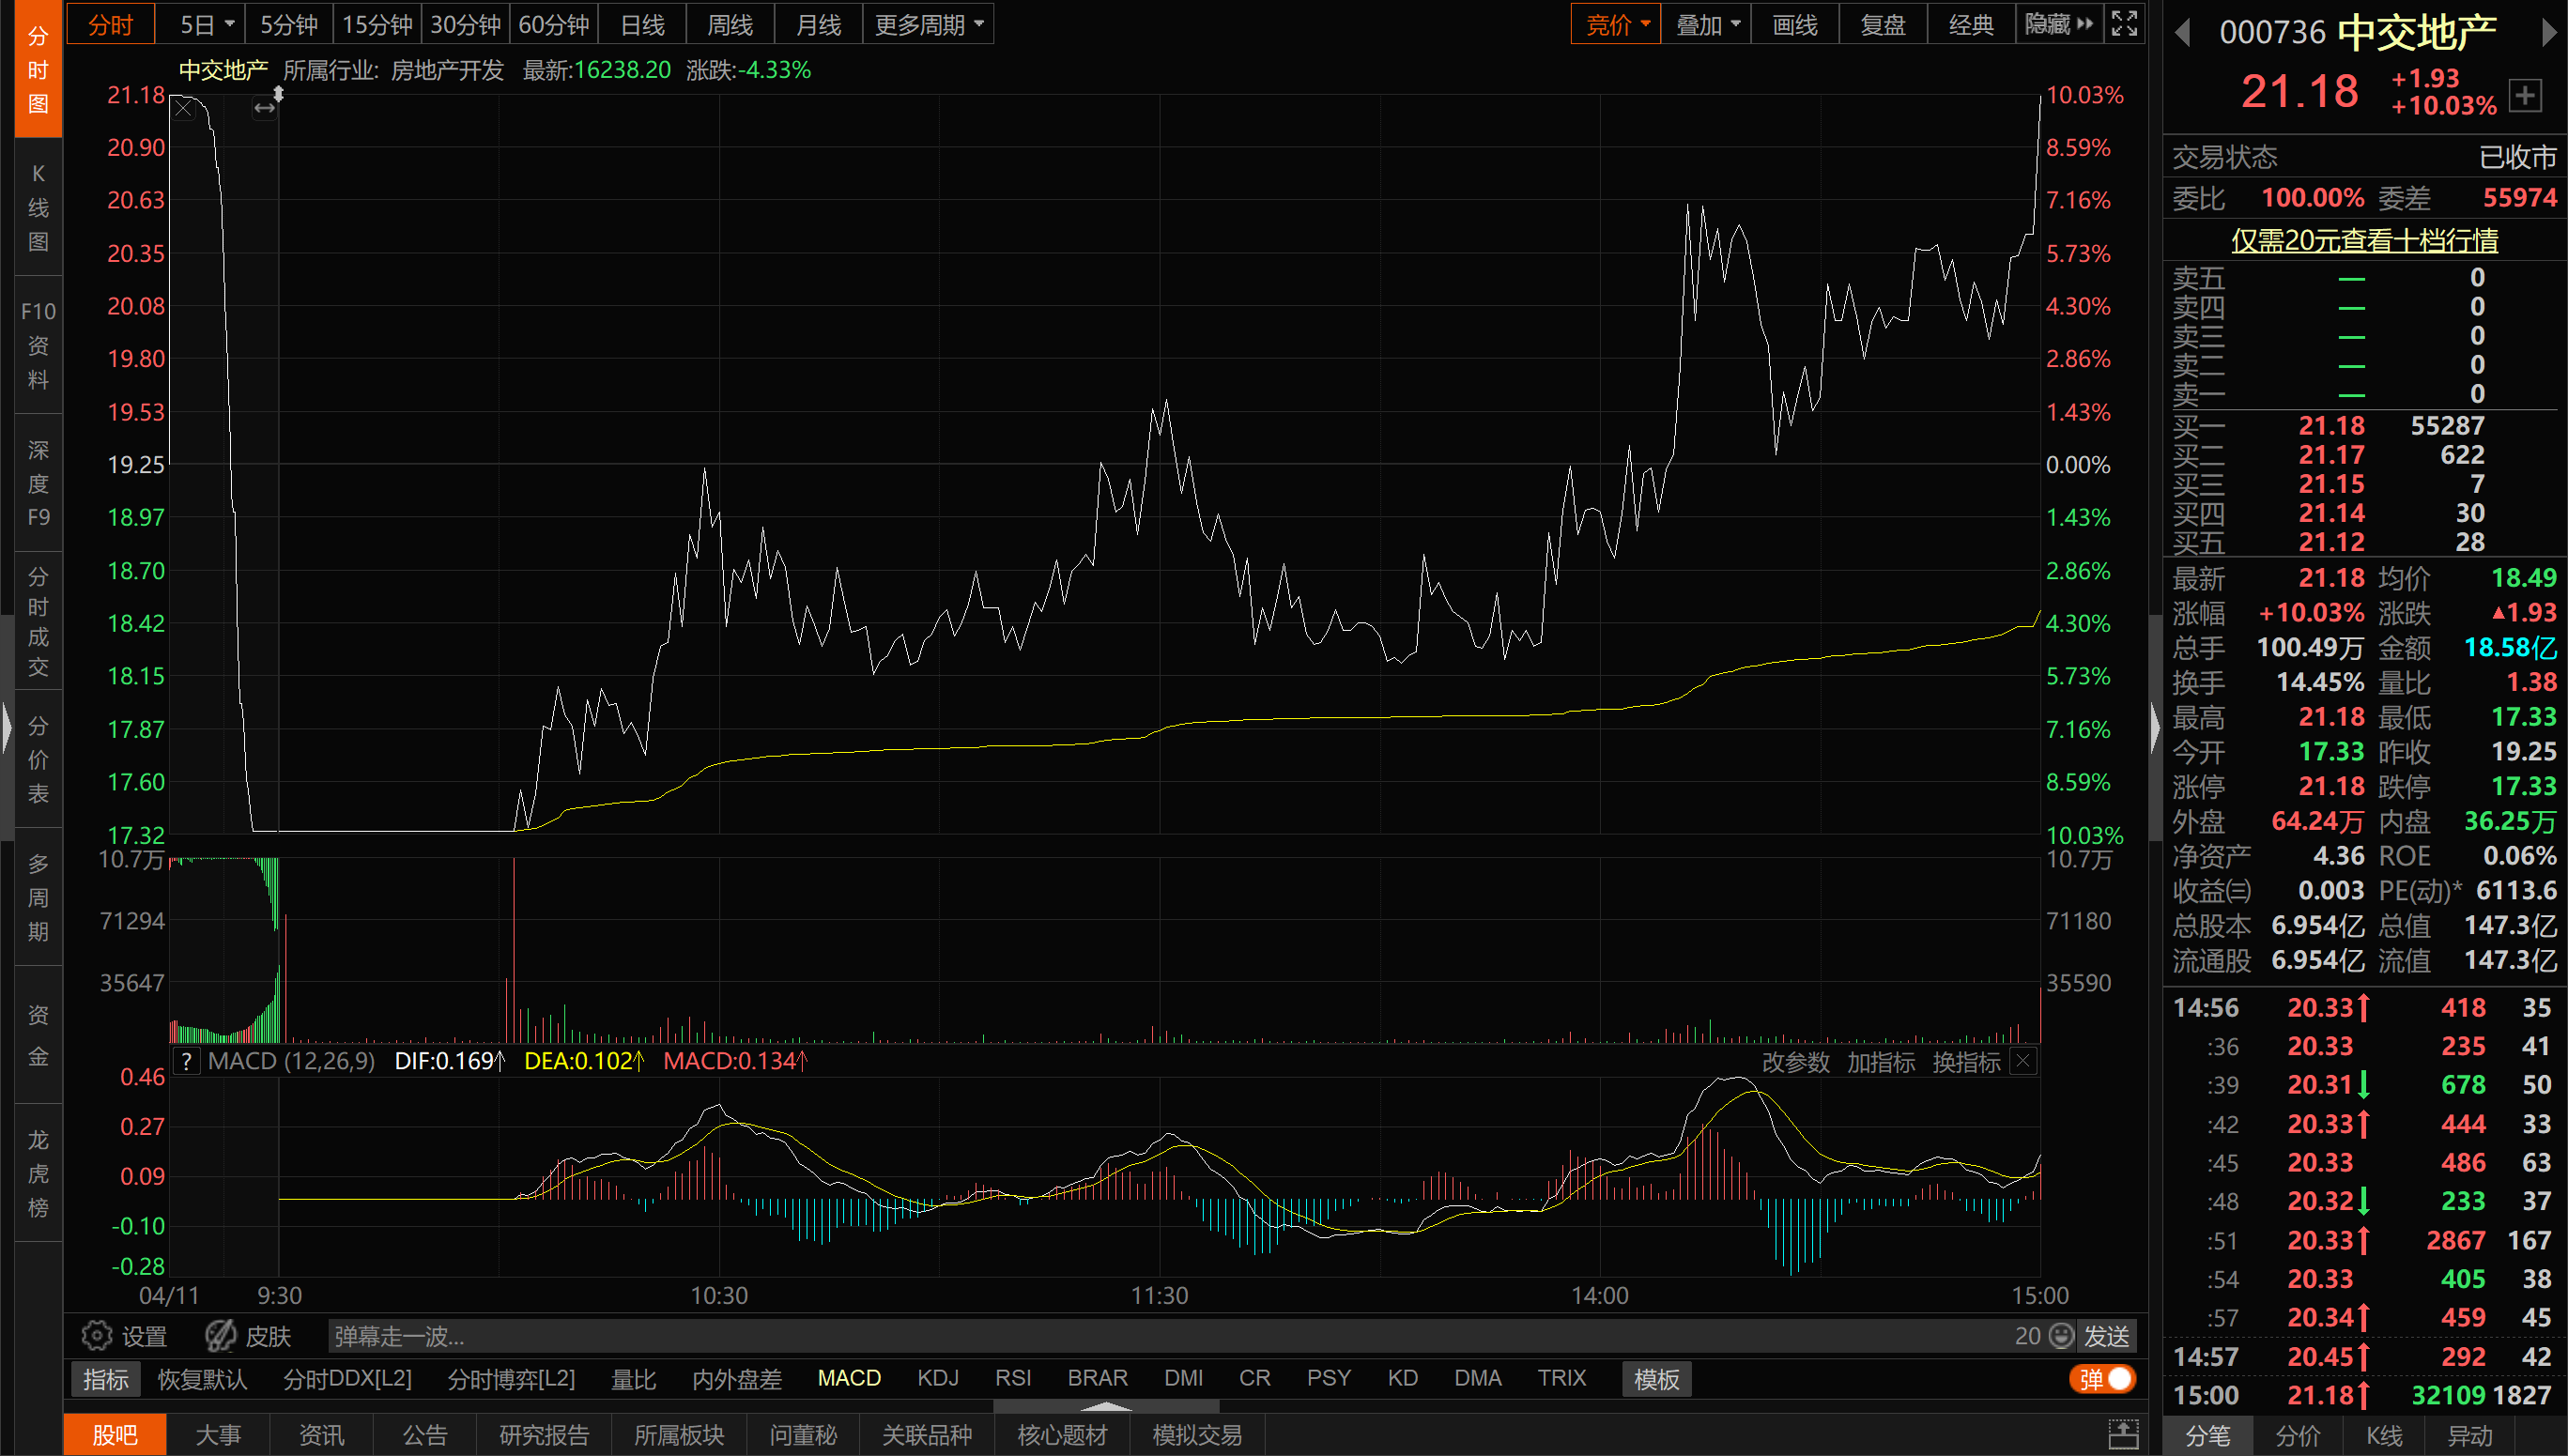Open F10资料 in left sidebar
Screen dimensions: 2568x1456
click(x=38, y=345)
